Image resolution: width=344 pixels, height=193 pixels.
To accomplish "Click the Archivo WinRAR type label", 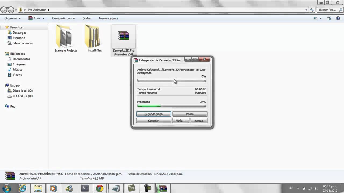I will [x=30, y=178].
